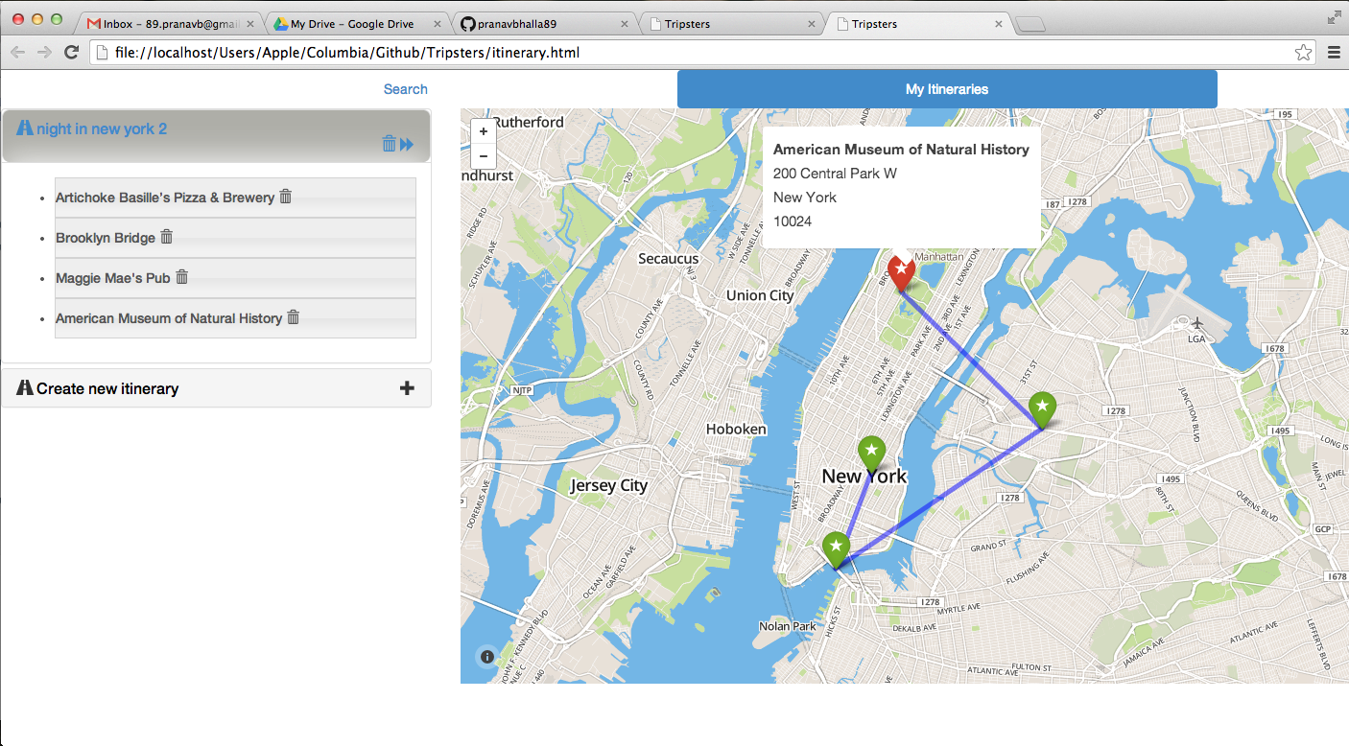Go back in browser history

[x=17, y=52]
